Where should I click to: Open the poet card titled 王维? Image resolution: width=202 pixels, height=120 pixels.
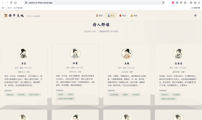pos(127,74)
